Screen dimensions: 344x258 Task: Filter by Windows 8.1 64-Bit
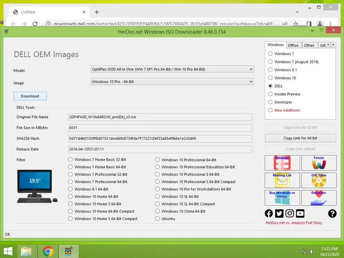[70, 189]
